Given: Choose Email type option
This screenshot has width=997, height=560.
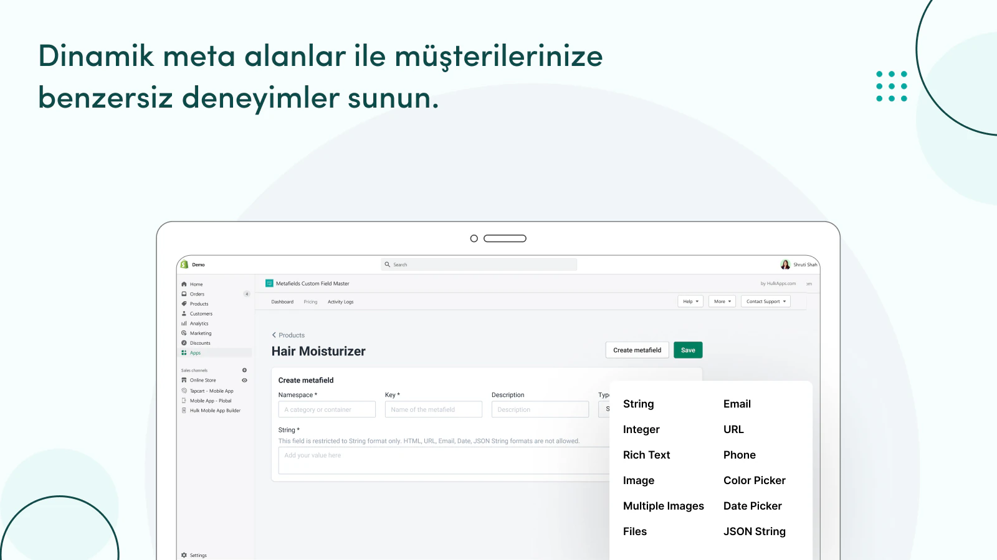Looking at the screenshot, I should click(x=737, y=404).
